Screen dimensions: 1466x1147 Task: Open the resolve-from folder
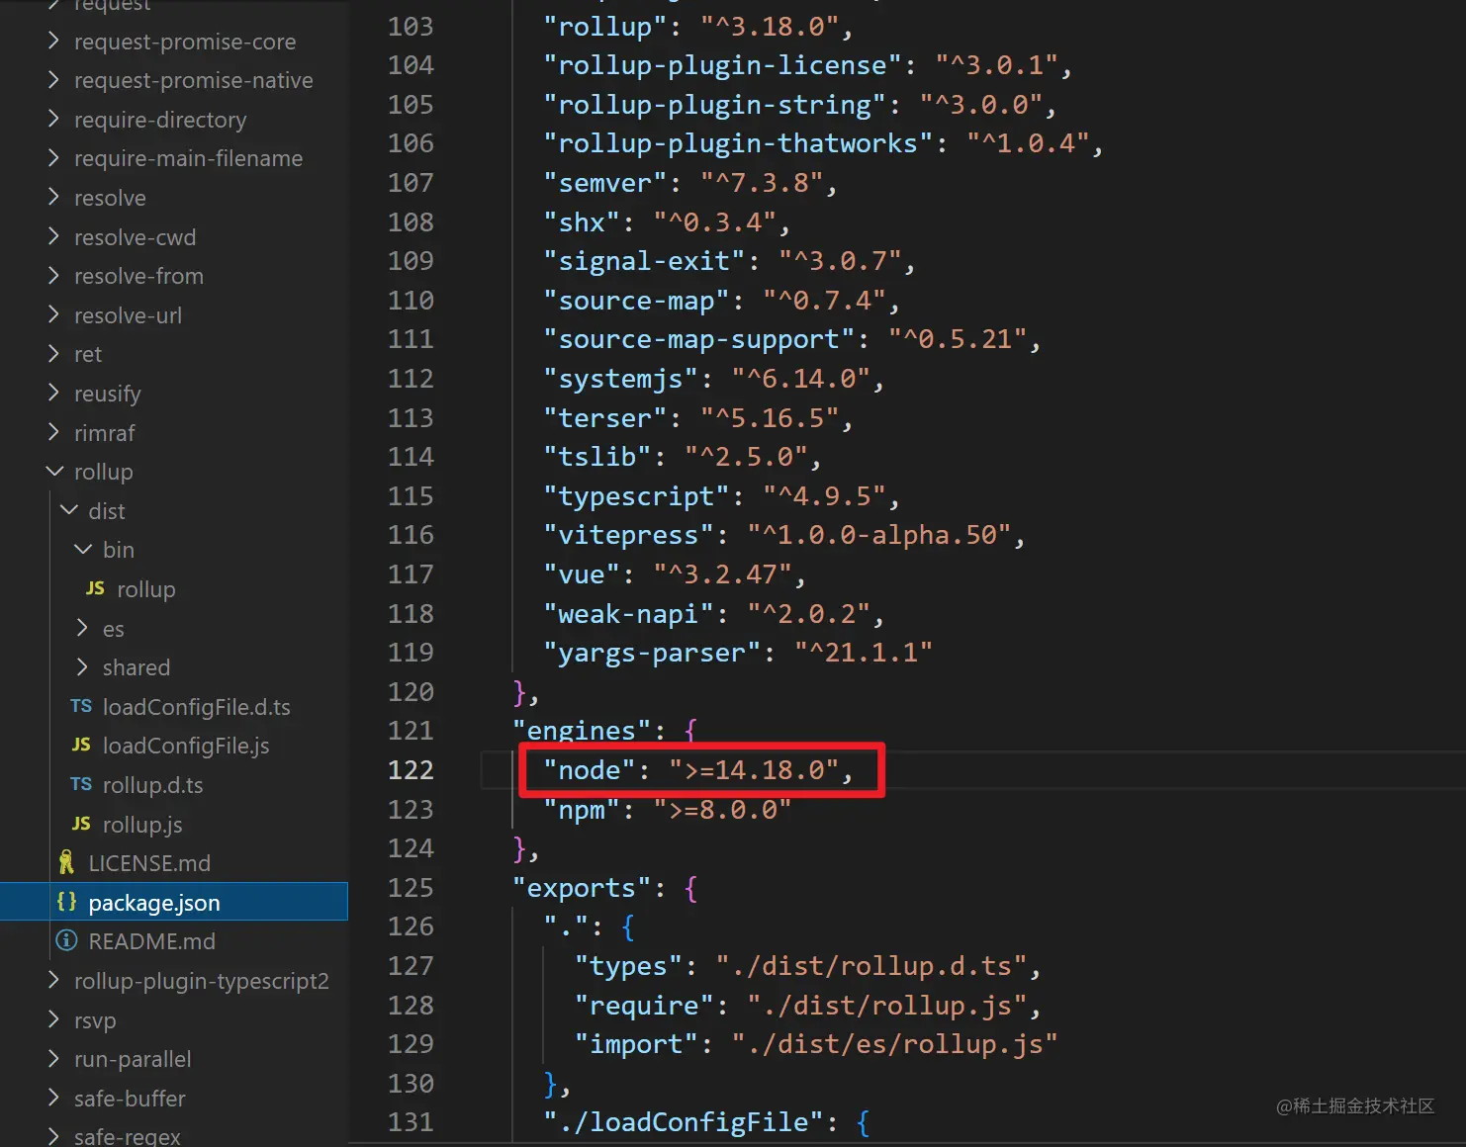138,276
